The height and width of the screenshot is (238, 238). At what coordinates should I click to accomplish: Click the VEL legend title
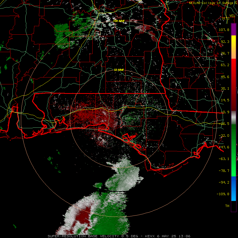pos(232,16)
